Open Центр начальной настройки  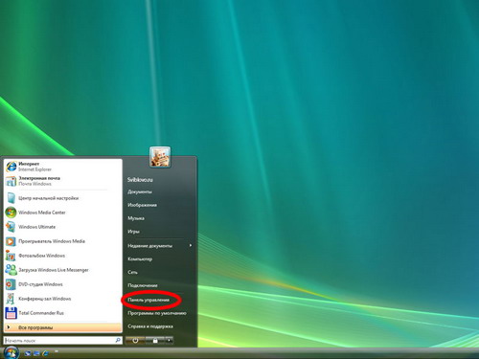(x=63, y=198)
